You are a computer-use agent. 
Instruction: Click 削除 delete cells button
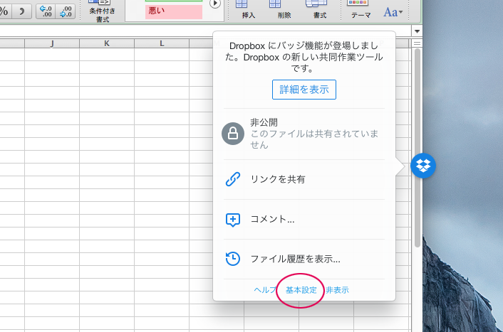[284, 10]
